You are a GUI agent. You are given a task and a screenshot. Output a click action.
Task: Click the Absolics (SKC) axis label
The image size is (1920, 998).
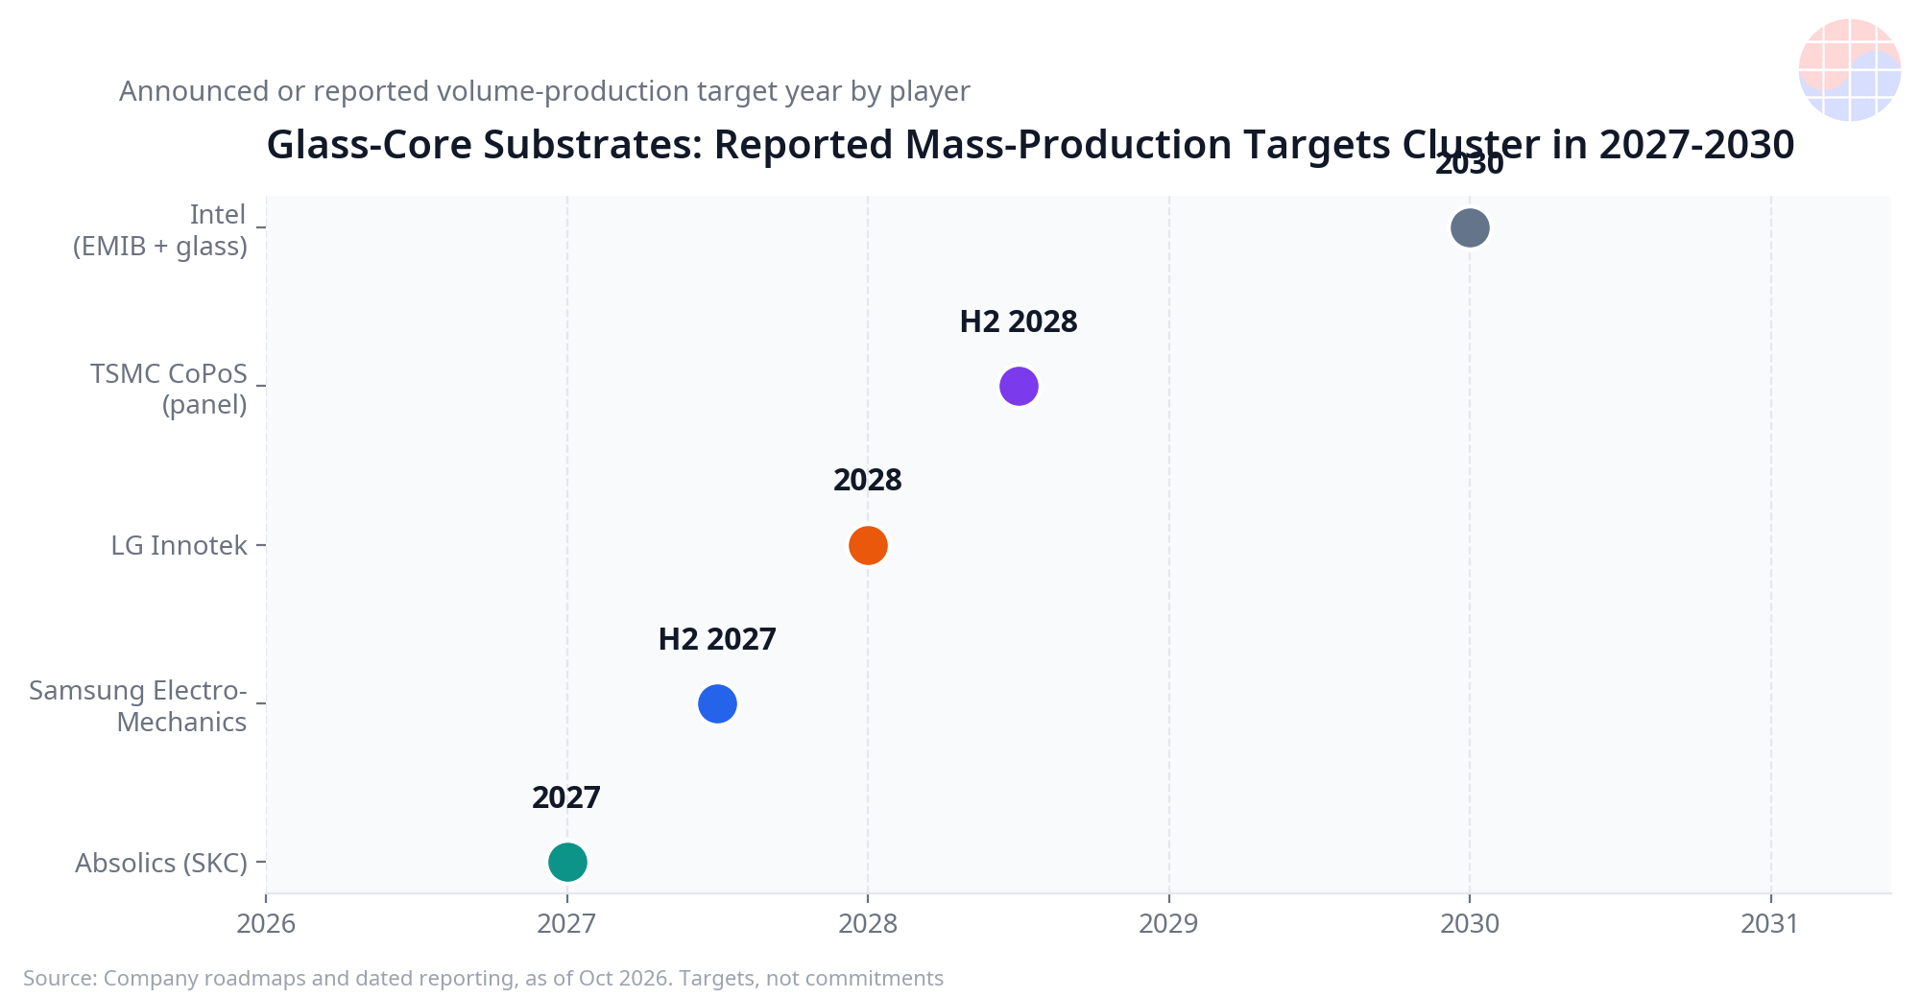(161, 863)
